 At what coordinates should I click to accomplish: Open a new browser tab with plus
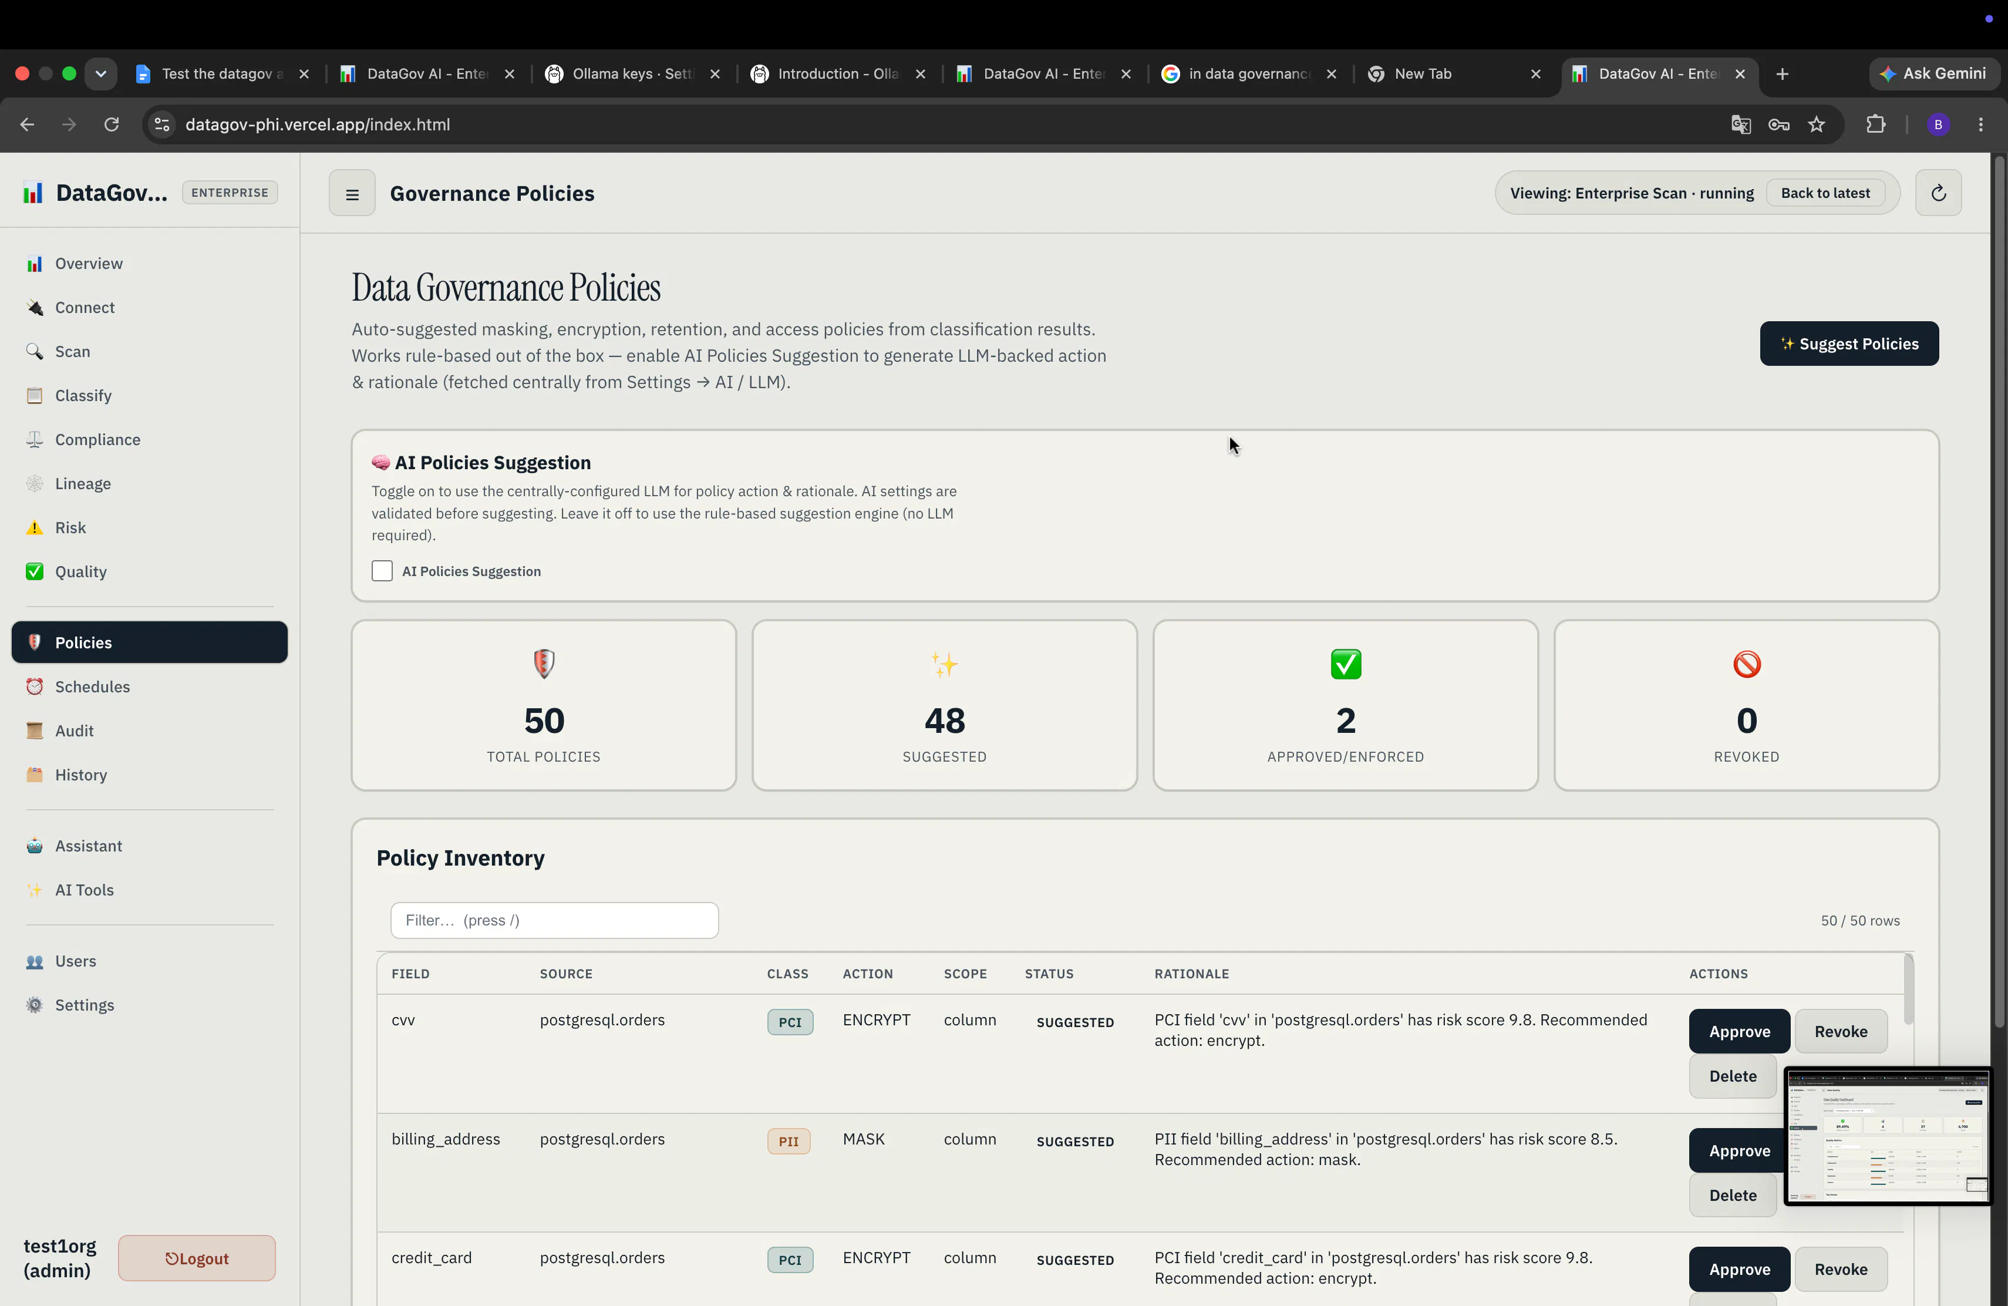point(1782,73)
